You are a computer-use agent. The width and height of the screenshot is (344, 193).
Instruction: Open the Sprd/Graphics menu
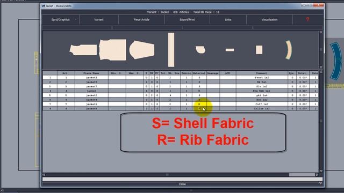pyautogui.click(x=60, y=20)
